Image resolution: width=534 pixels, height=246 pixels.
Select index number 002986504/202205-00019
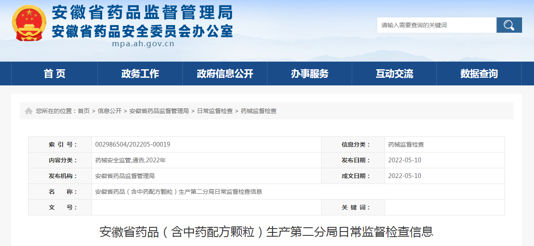(133, 144)
